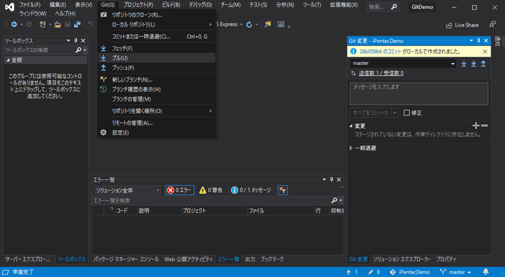The height and width of the screenshot is (277, 505).
Task: Pin the ツールボックス panel
Action: point(76,40)
